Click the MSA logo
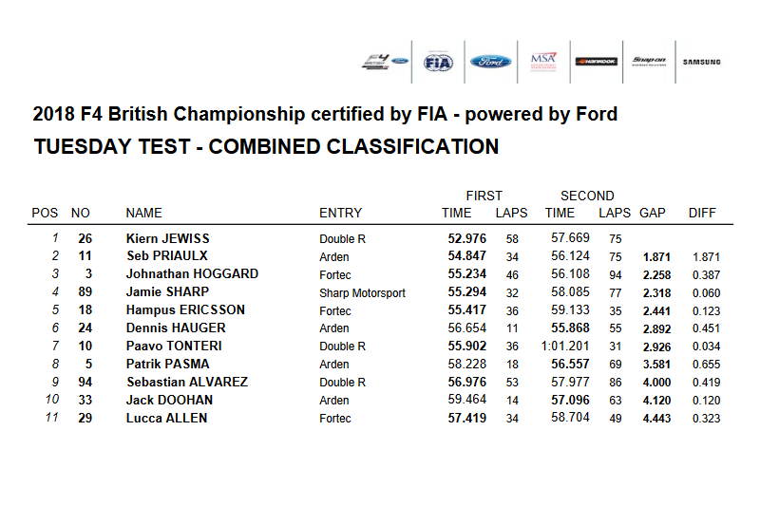The height and width of the screenshot is (506, 760). (x=543, y=62)
